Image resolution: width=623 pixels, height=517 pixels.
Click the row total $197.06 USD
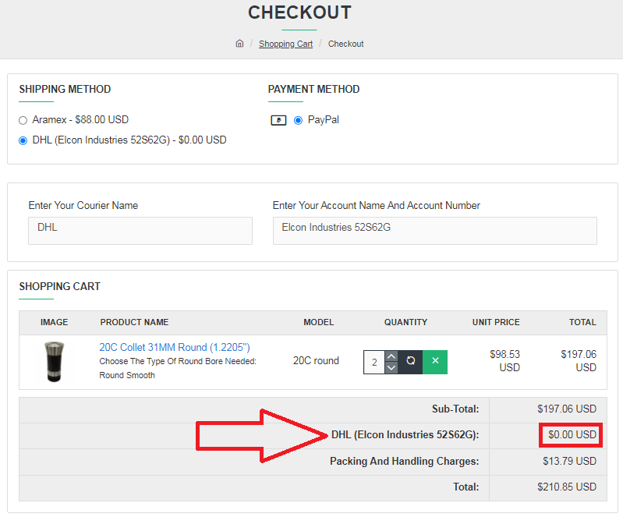[x=579, y=361]
